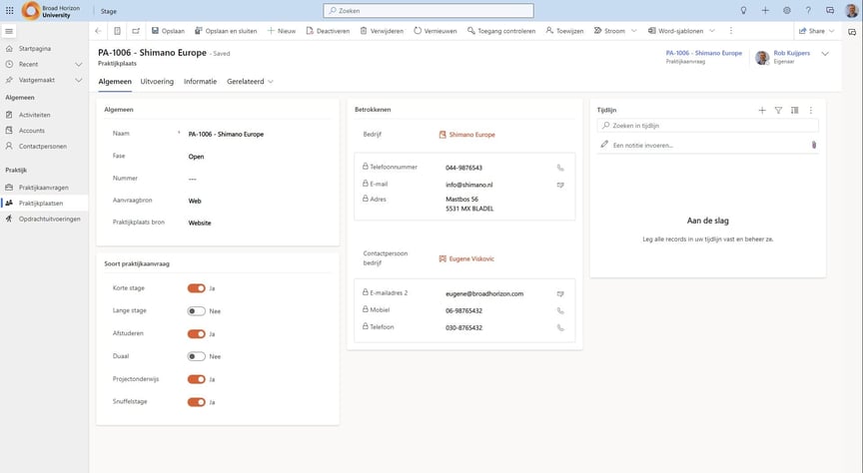Open Contactpersonen in the sidebar
This screenshot has width=863, height=473.
pos(44,147)
